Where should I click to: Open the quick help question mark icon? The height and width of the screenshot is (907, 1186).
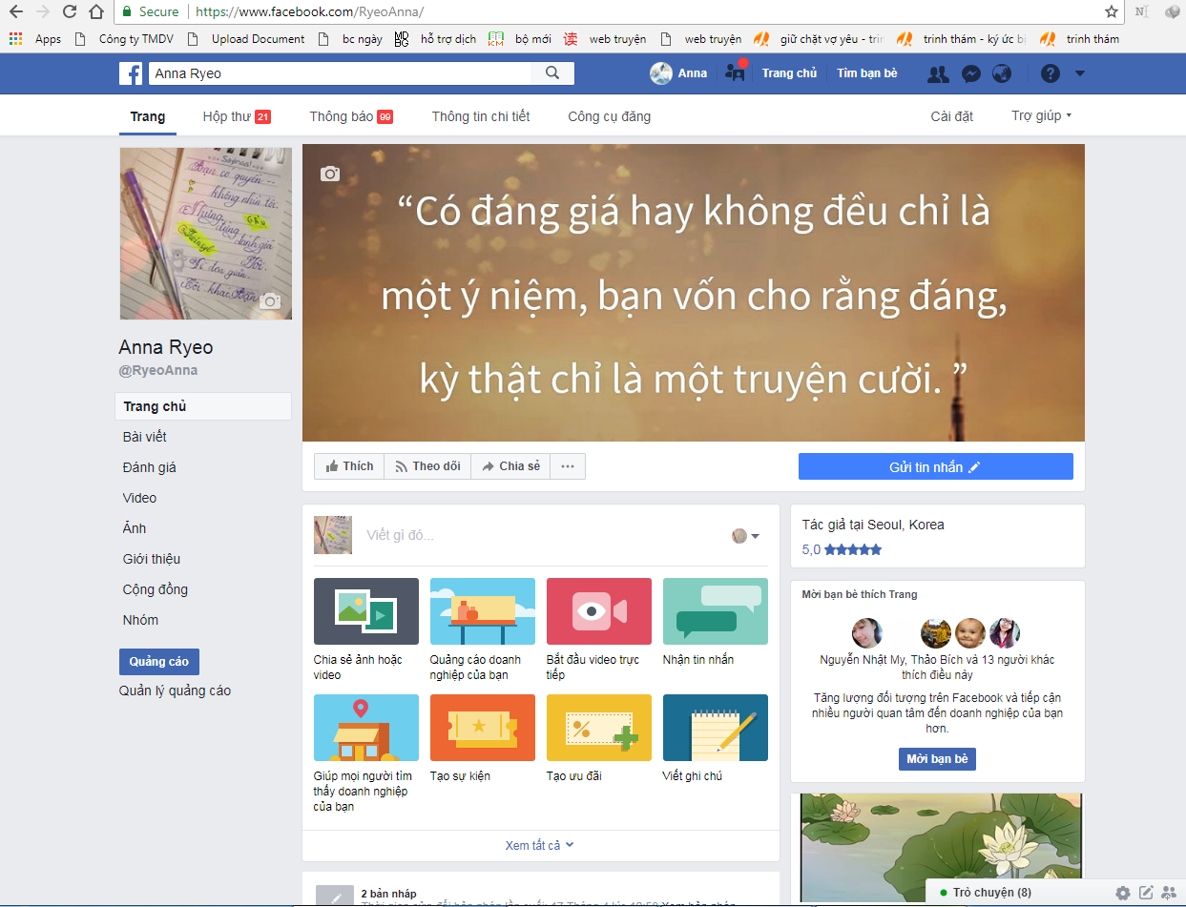pyautogui.click(x=1050, y=73)
